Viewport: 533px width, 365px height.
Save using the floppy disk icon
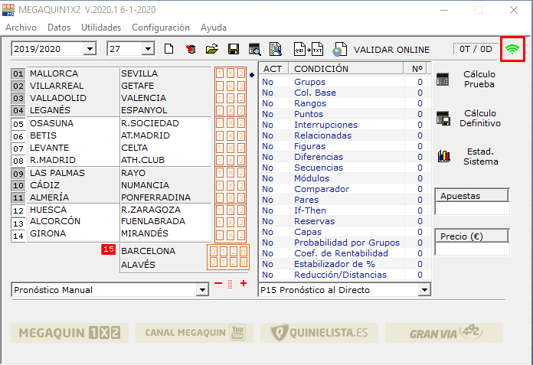click(x=234, y=49)
